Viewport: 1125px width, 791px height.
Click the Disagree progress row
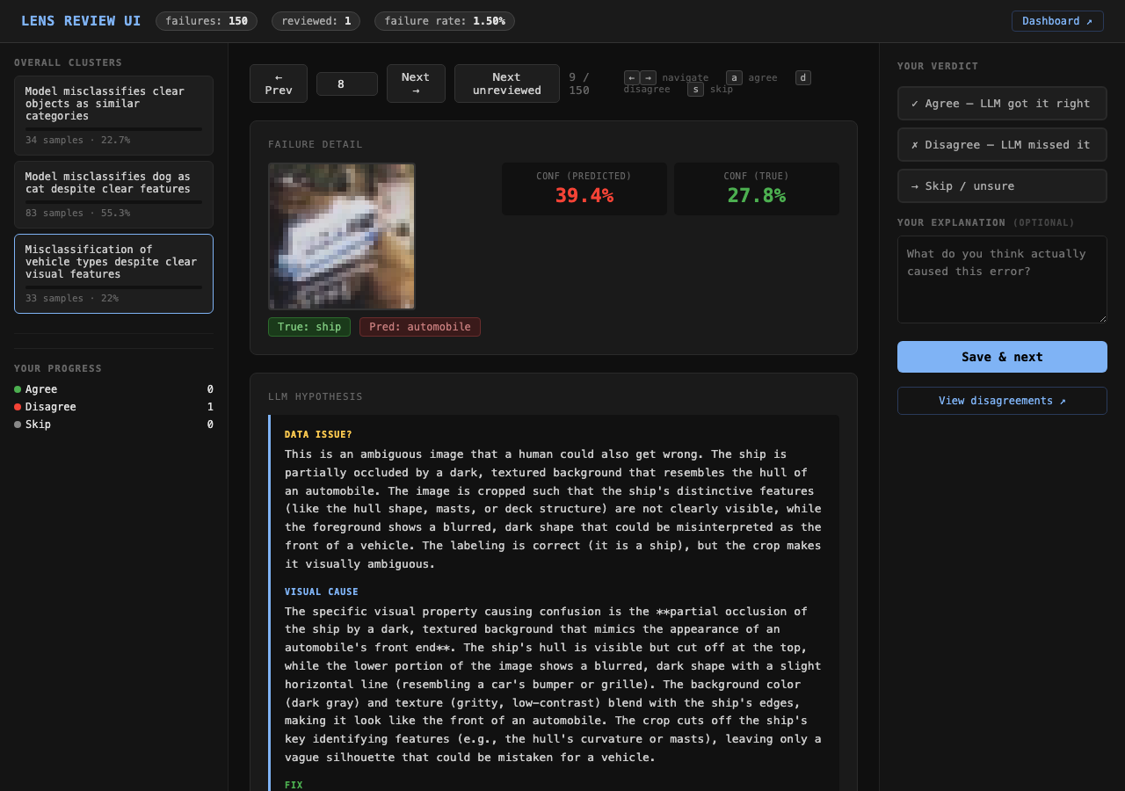113,407
